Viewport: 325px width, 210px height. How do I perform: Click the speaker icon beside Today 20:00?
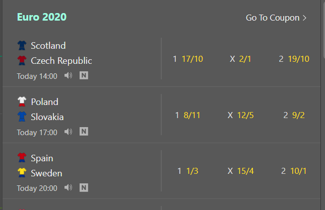[x=68, y=188]
